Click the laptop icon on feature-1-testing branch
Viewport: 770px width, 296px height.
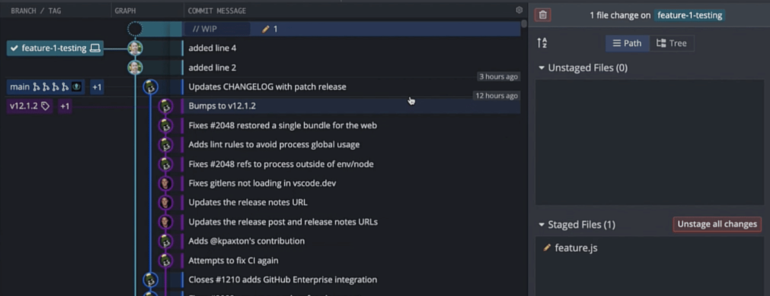coord(95,48)
